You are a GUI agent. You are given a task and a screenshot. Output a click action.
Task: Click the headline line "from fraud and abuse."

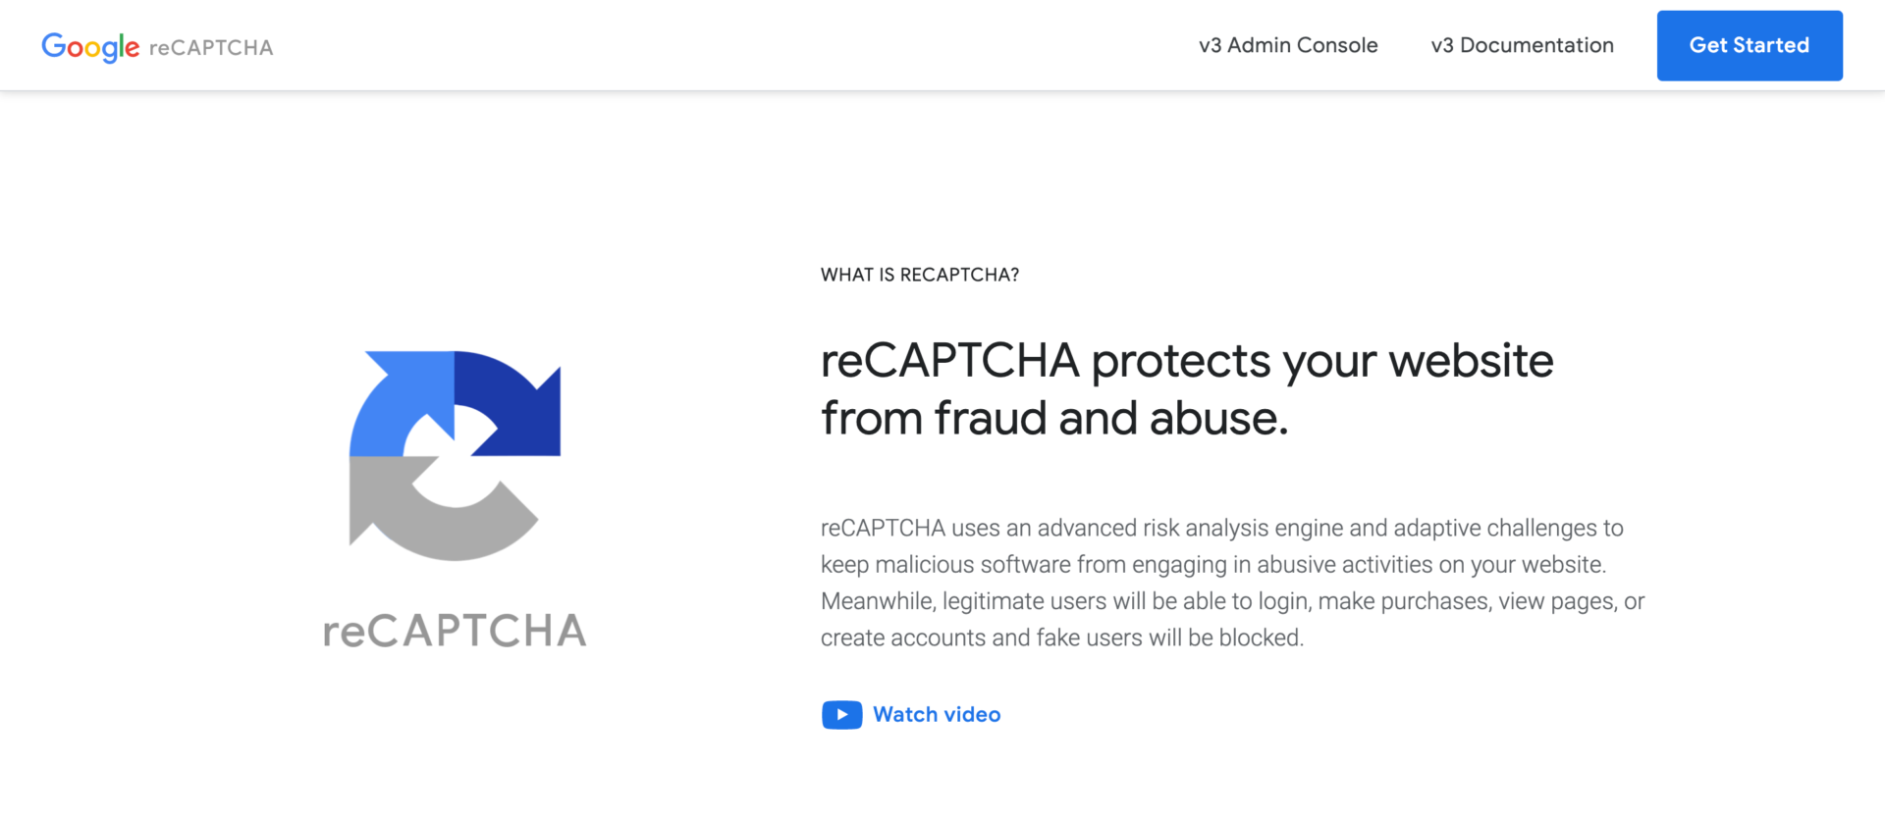coord(1054,419)
